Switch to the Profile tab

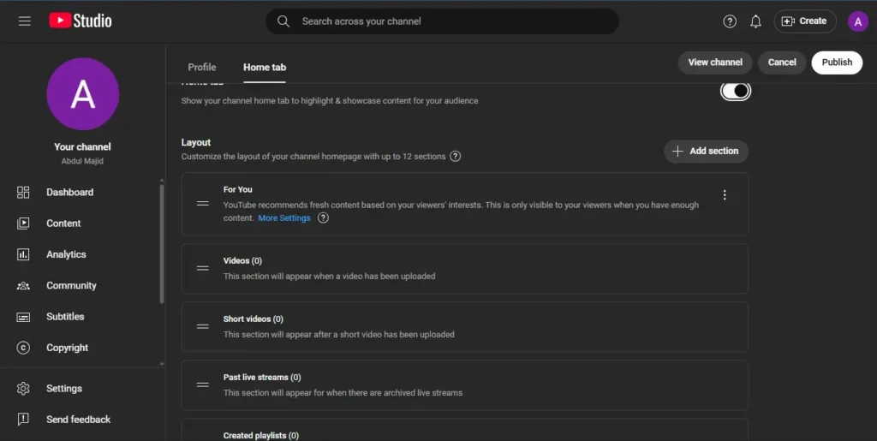[x=202, y=67]
